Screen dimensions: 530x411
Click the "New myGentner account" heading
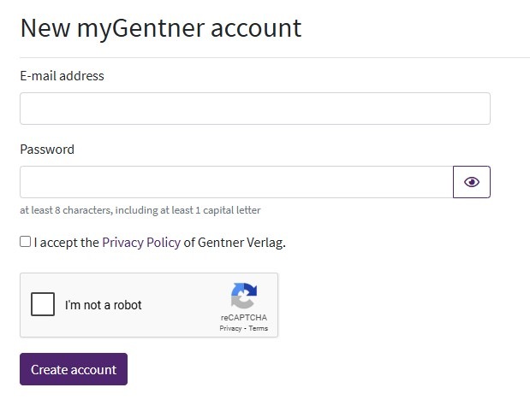click(160, 28)
